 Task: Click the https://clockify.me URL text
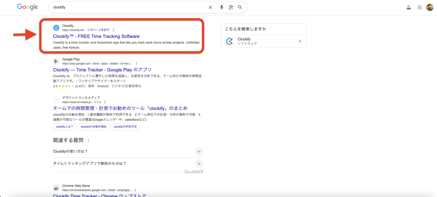(x=73, y=30)
